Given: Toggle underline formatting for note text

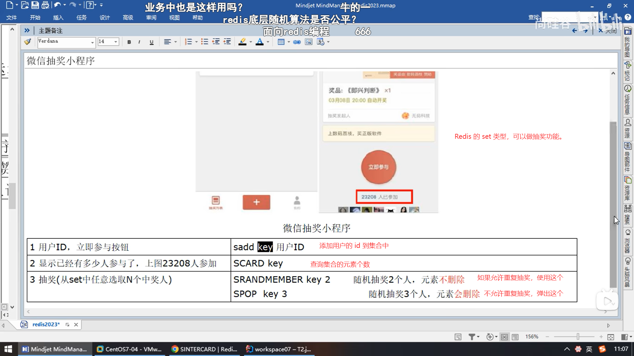Looking at the screenshot, I should point(151,42).
